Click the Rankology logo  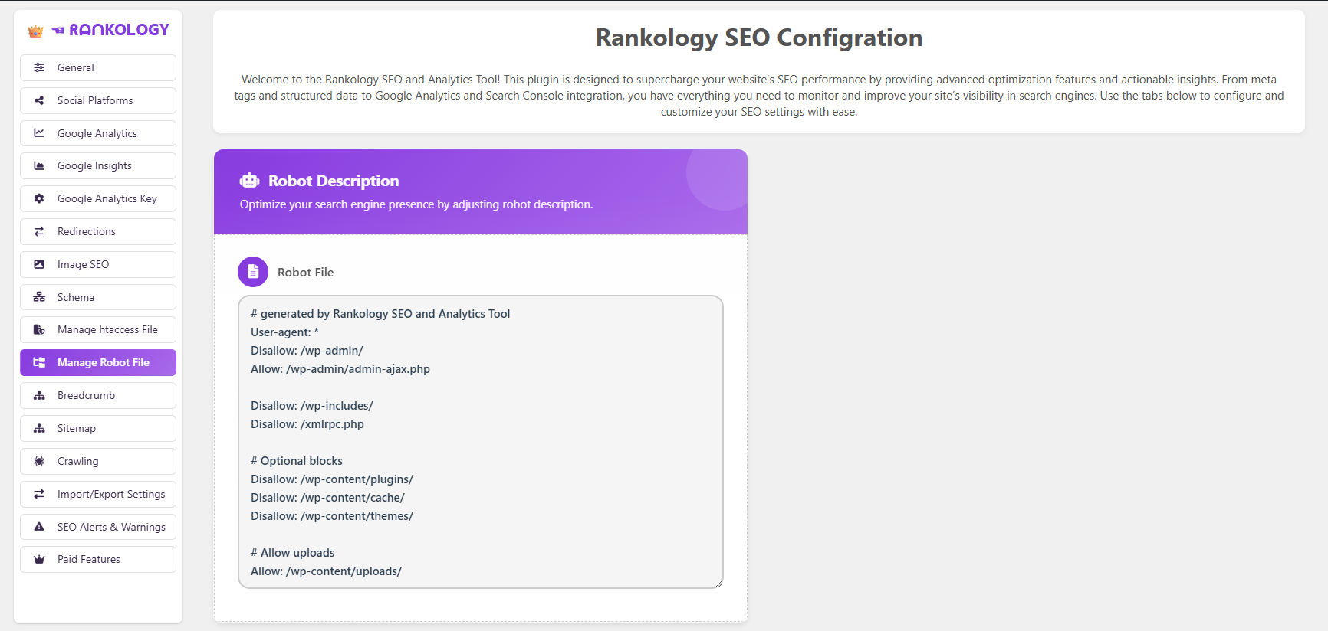click(98, 30)
